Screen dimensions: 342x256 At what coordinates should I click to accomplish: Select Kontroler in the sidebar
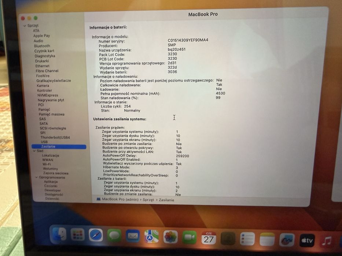(x=44, y=90)
